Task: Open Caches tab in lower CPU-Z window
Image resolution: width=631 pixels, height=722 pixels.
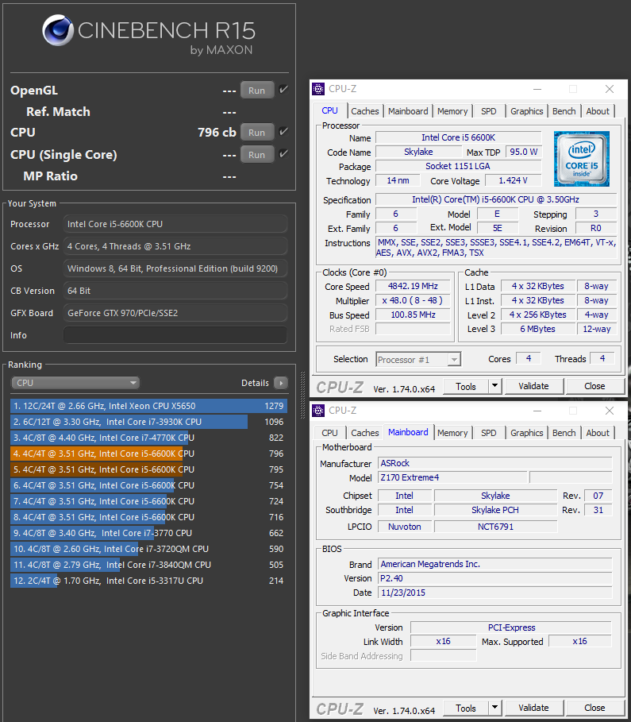Action: tap(364, 433)
